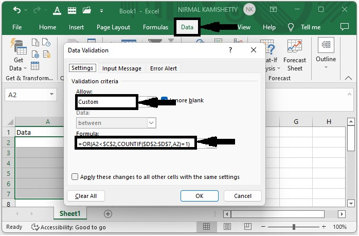Open the Page Layout tab

click(113, 27)
